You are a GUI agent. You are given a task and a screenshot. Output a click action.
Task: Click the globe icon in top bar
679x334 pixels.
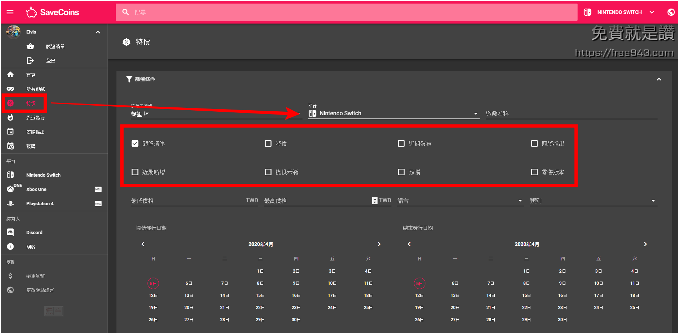pos(671,12)
